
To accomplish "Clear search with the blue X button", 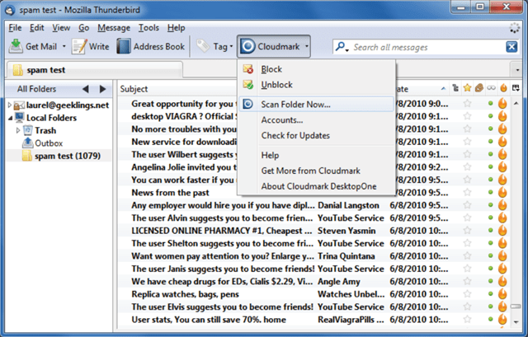I will click(511, 47).
